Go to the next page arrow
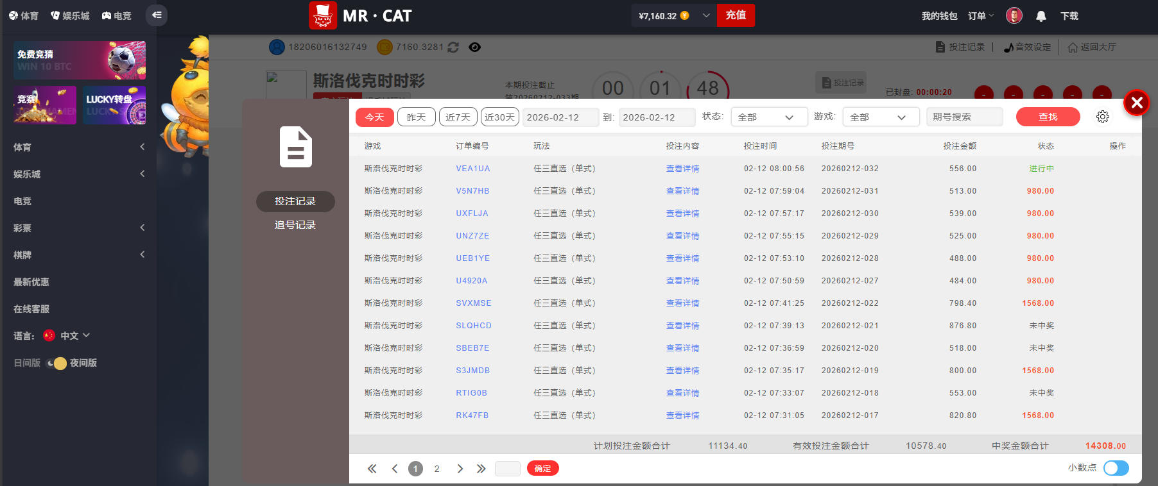 click(460, 469)
